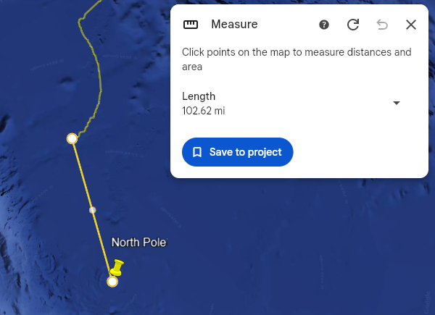
Task: Restart the measurement with the circular arrow icon
Action: point(353,25)
